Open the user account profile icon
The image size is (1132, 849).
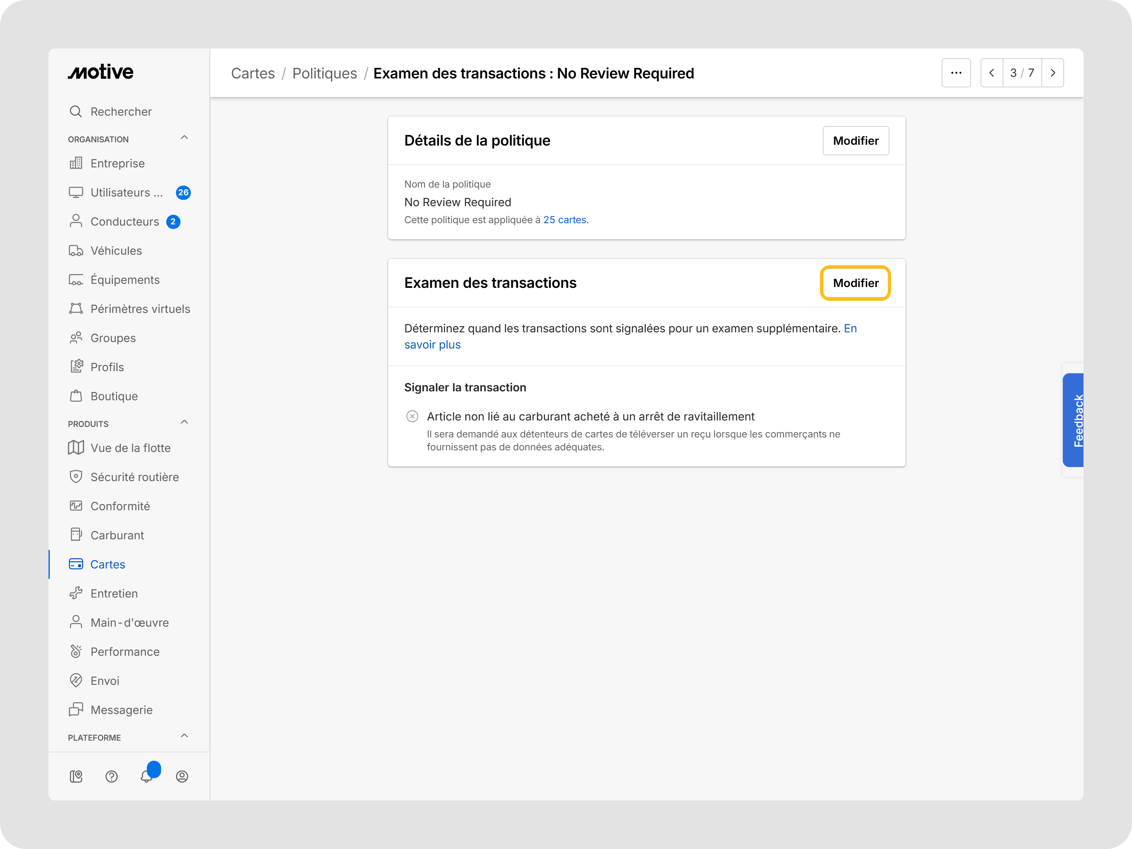[182, 776]
